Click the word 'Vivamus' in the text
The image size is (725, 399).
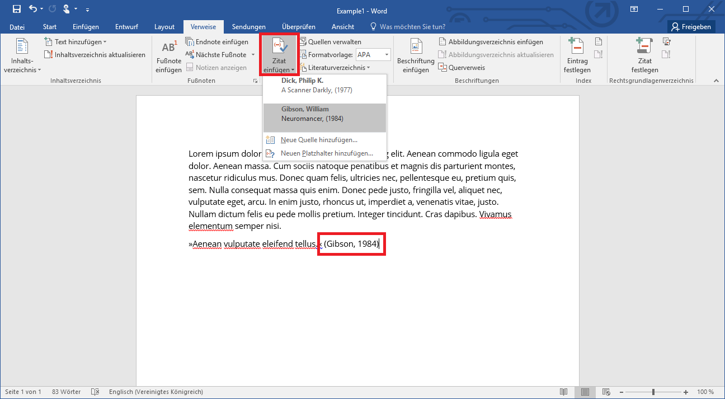(x=496, y=214)
